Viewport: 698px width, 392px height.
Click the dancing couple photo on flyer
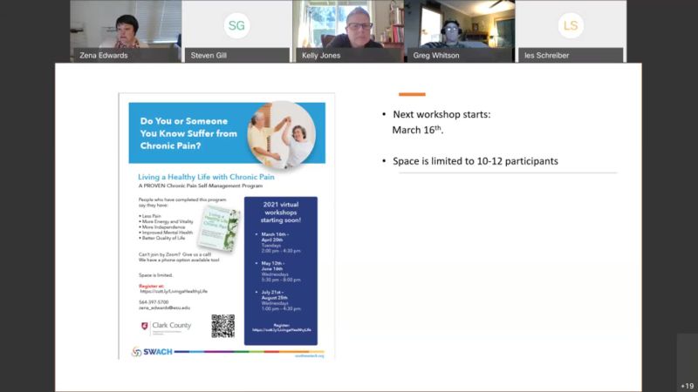[280, 134]
